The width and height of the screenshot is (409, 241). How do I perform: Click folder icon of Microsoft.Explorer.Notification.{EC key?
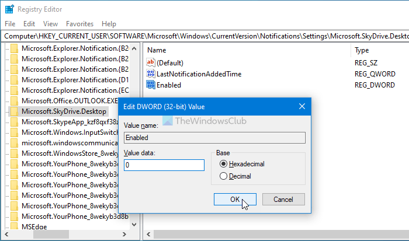coord(15,90)
